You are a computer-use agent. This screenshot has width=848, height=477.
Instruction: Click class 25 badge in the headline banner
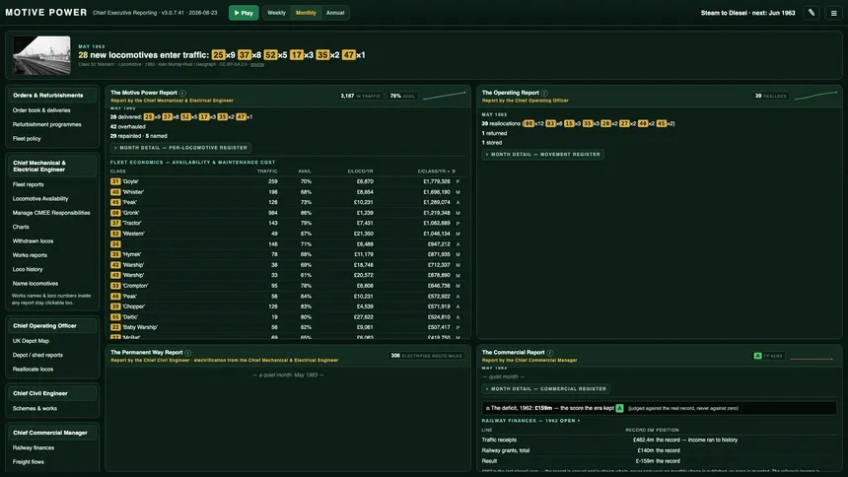(x=219, y=54)
